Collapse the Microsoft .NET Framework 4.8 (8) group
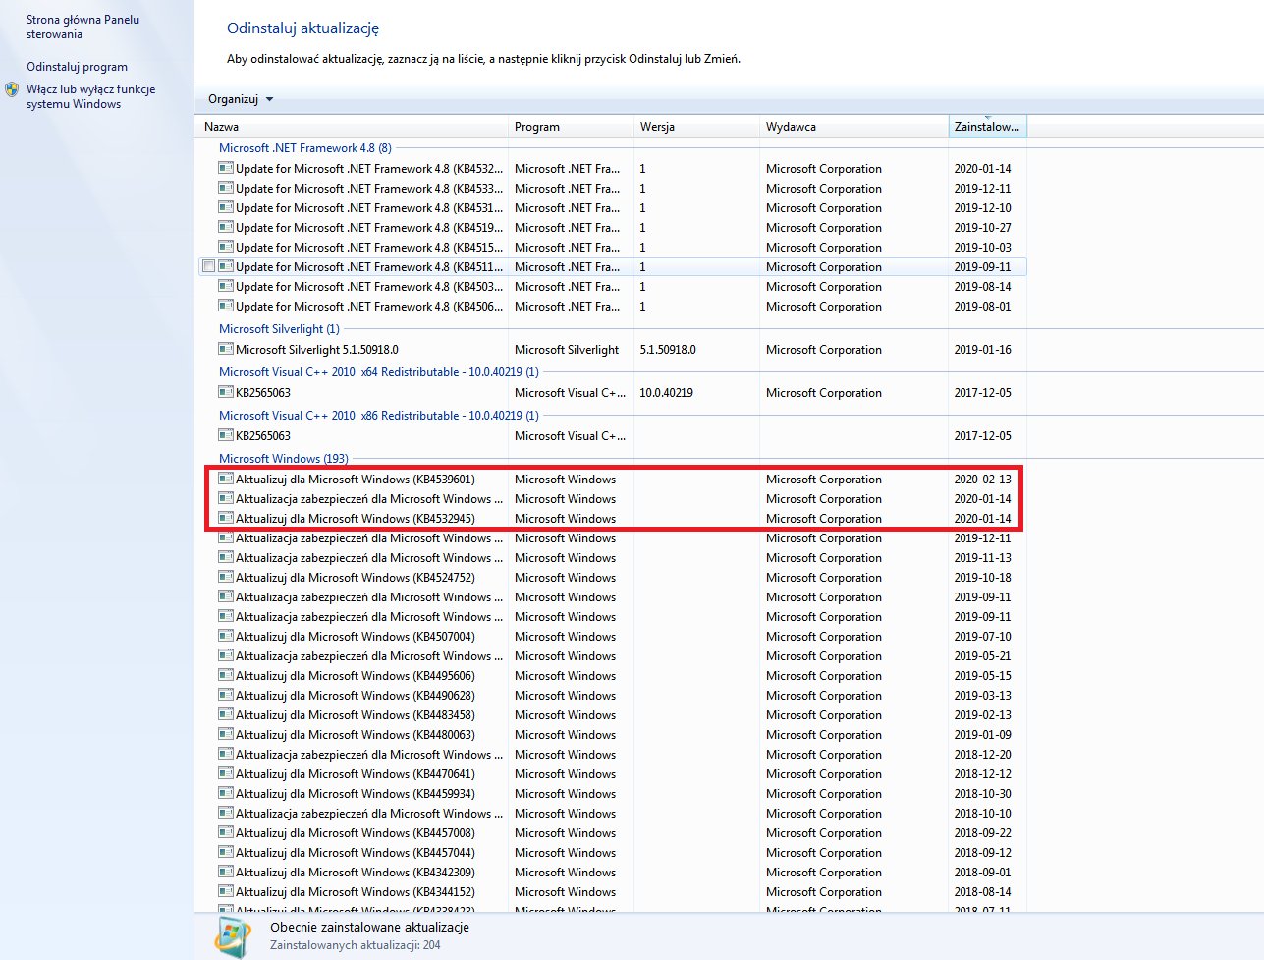This screenshot has height=960, width=1264. click(305, 148)
